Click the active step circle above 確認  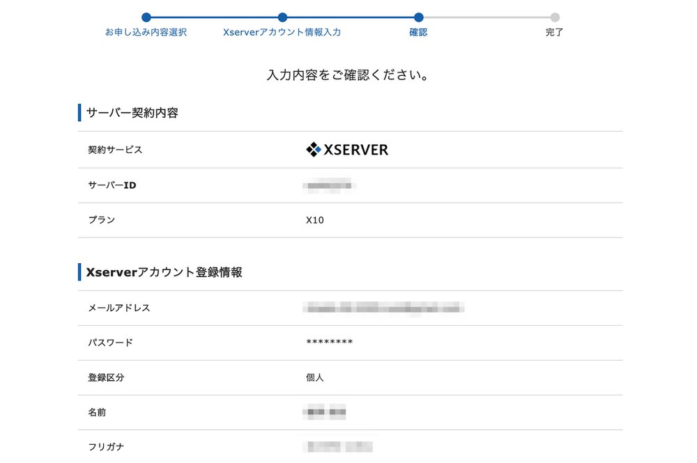pos(418,17)
